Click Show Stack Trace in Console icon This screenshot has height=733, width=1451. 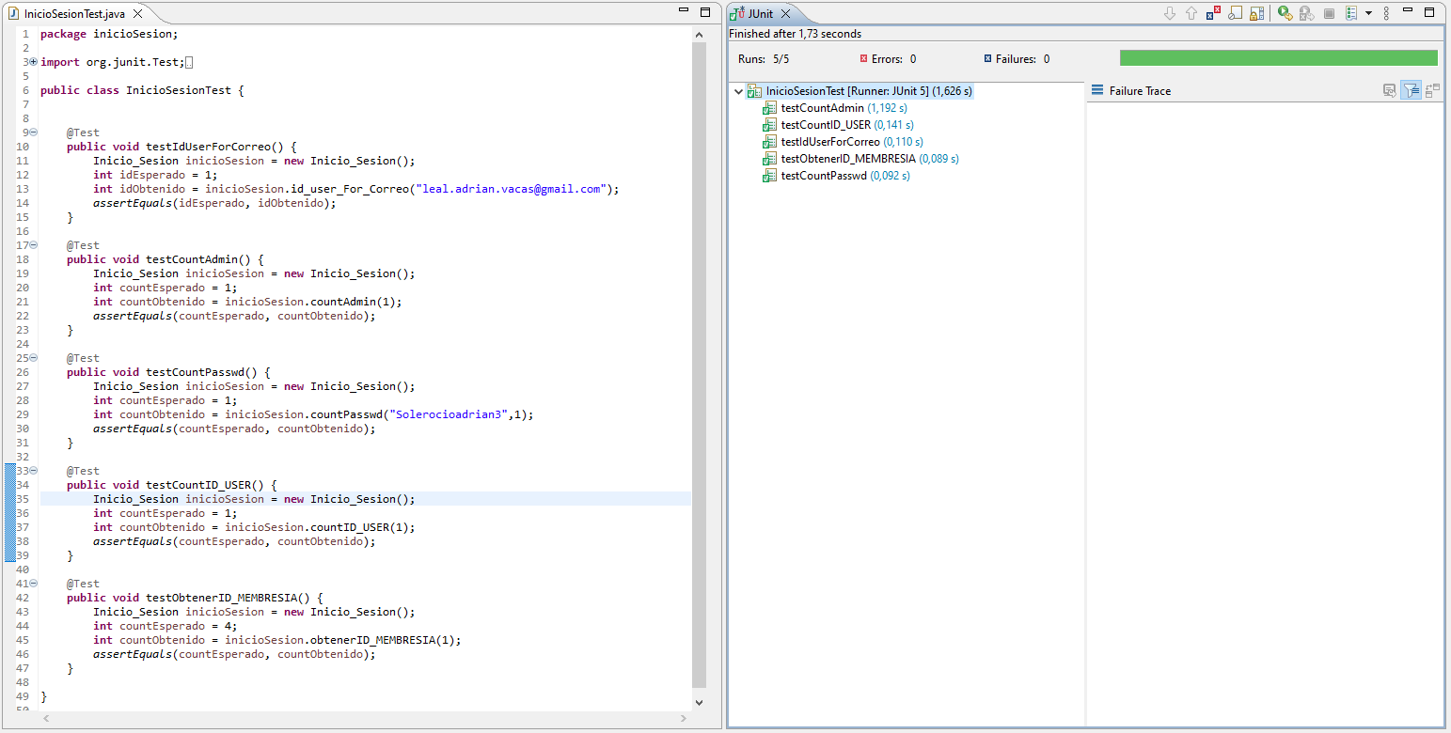1389,91
